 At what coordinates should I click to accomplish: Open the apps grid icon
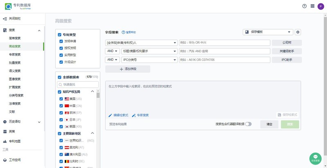(x=313, y=6)
